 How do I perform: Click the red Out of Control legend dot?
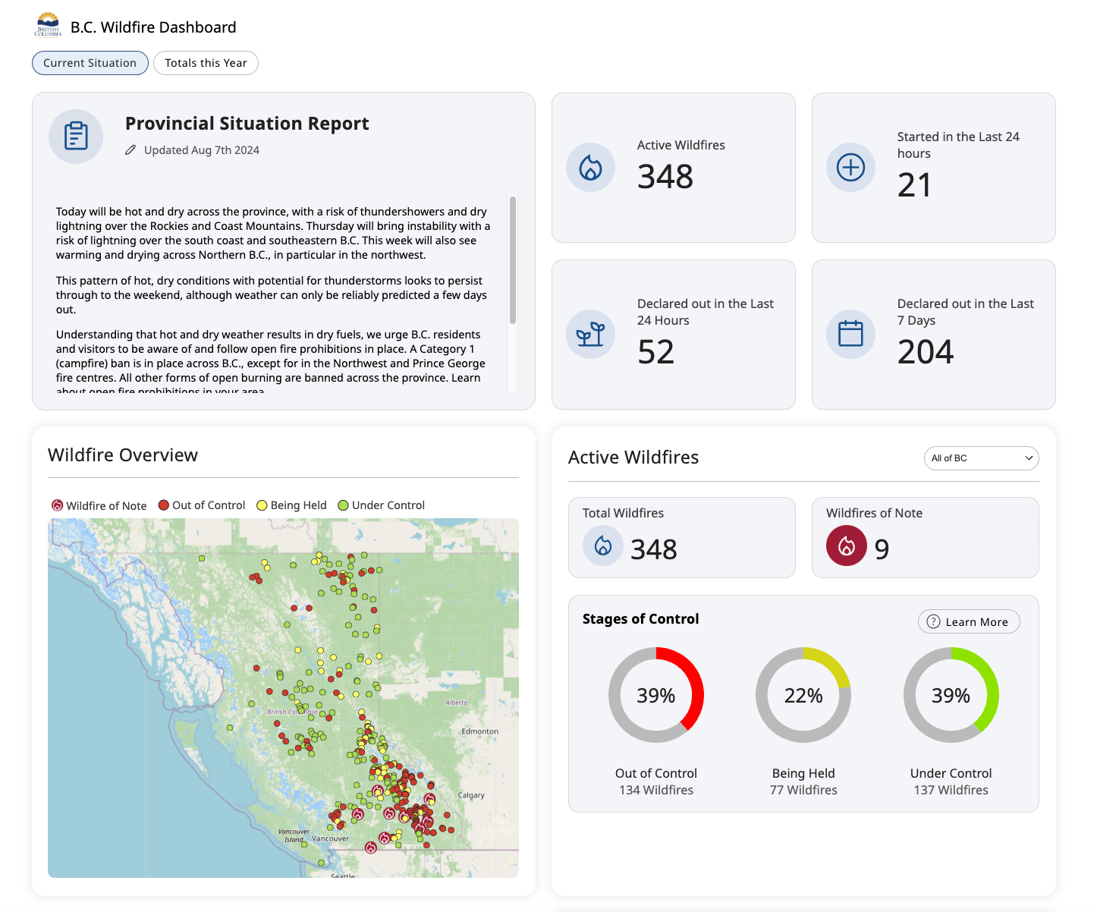click(163, 505)
